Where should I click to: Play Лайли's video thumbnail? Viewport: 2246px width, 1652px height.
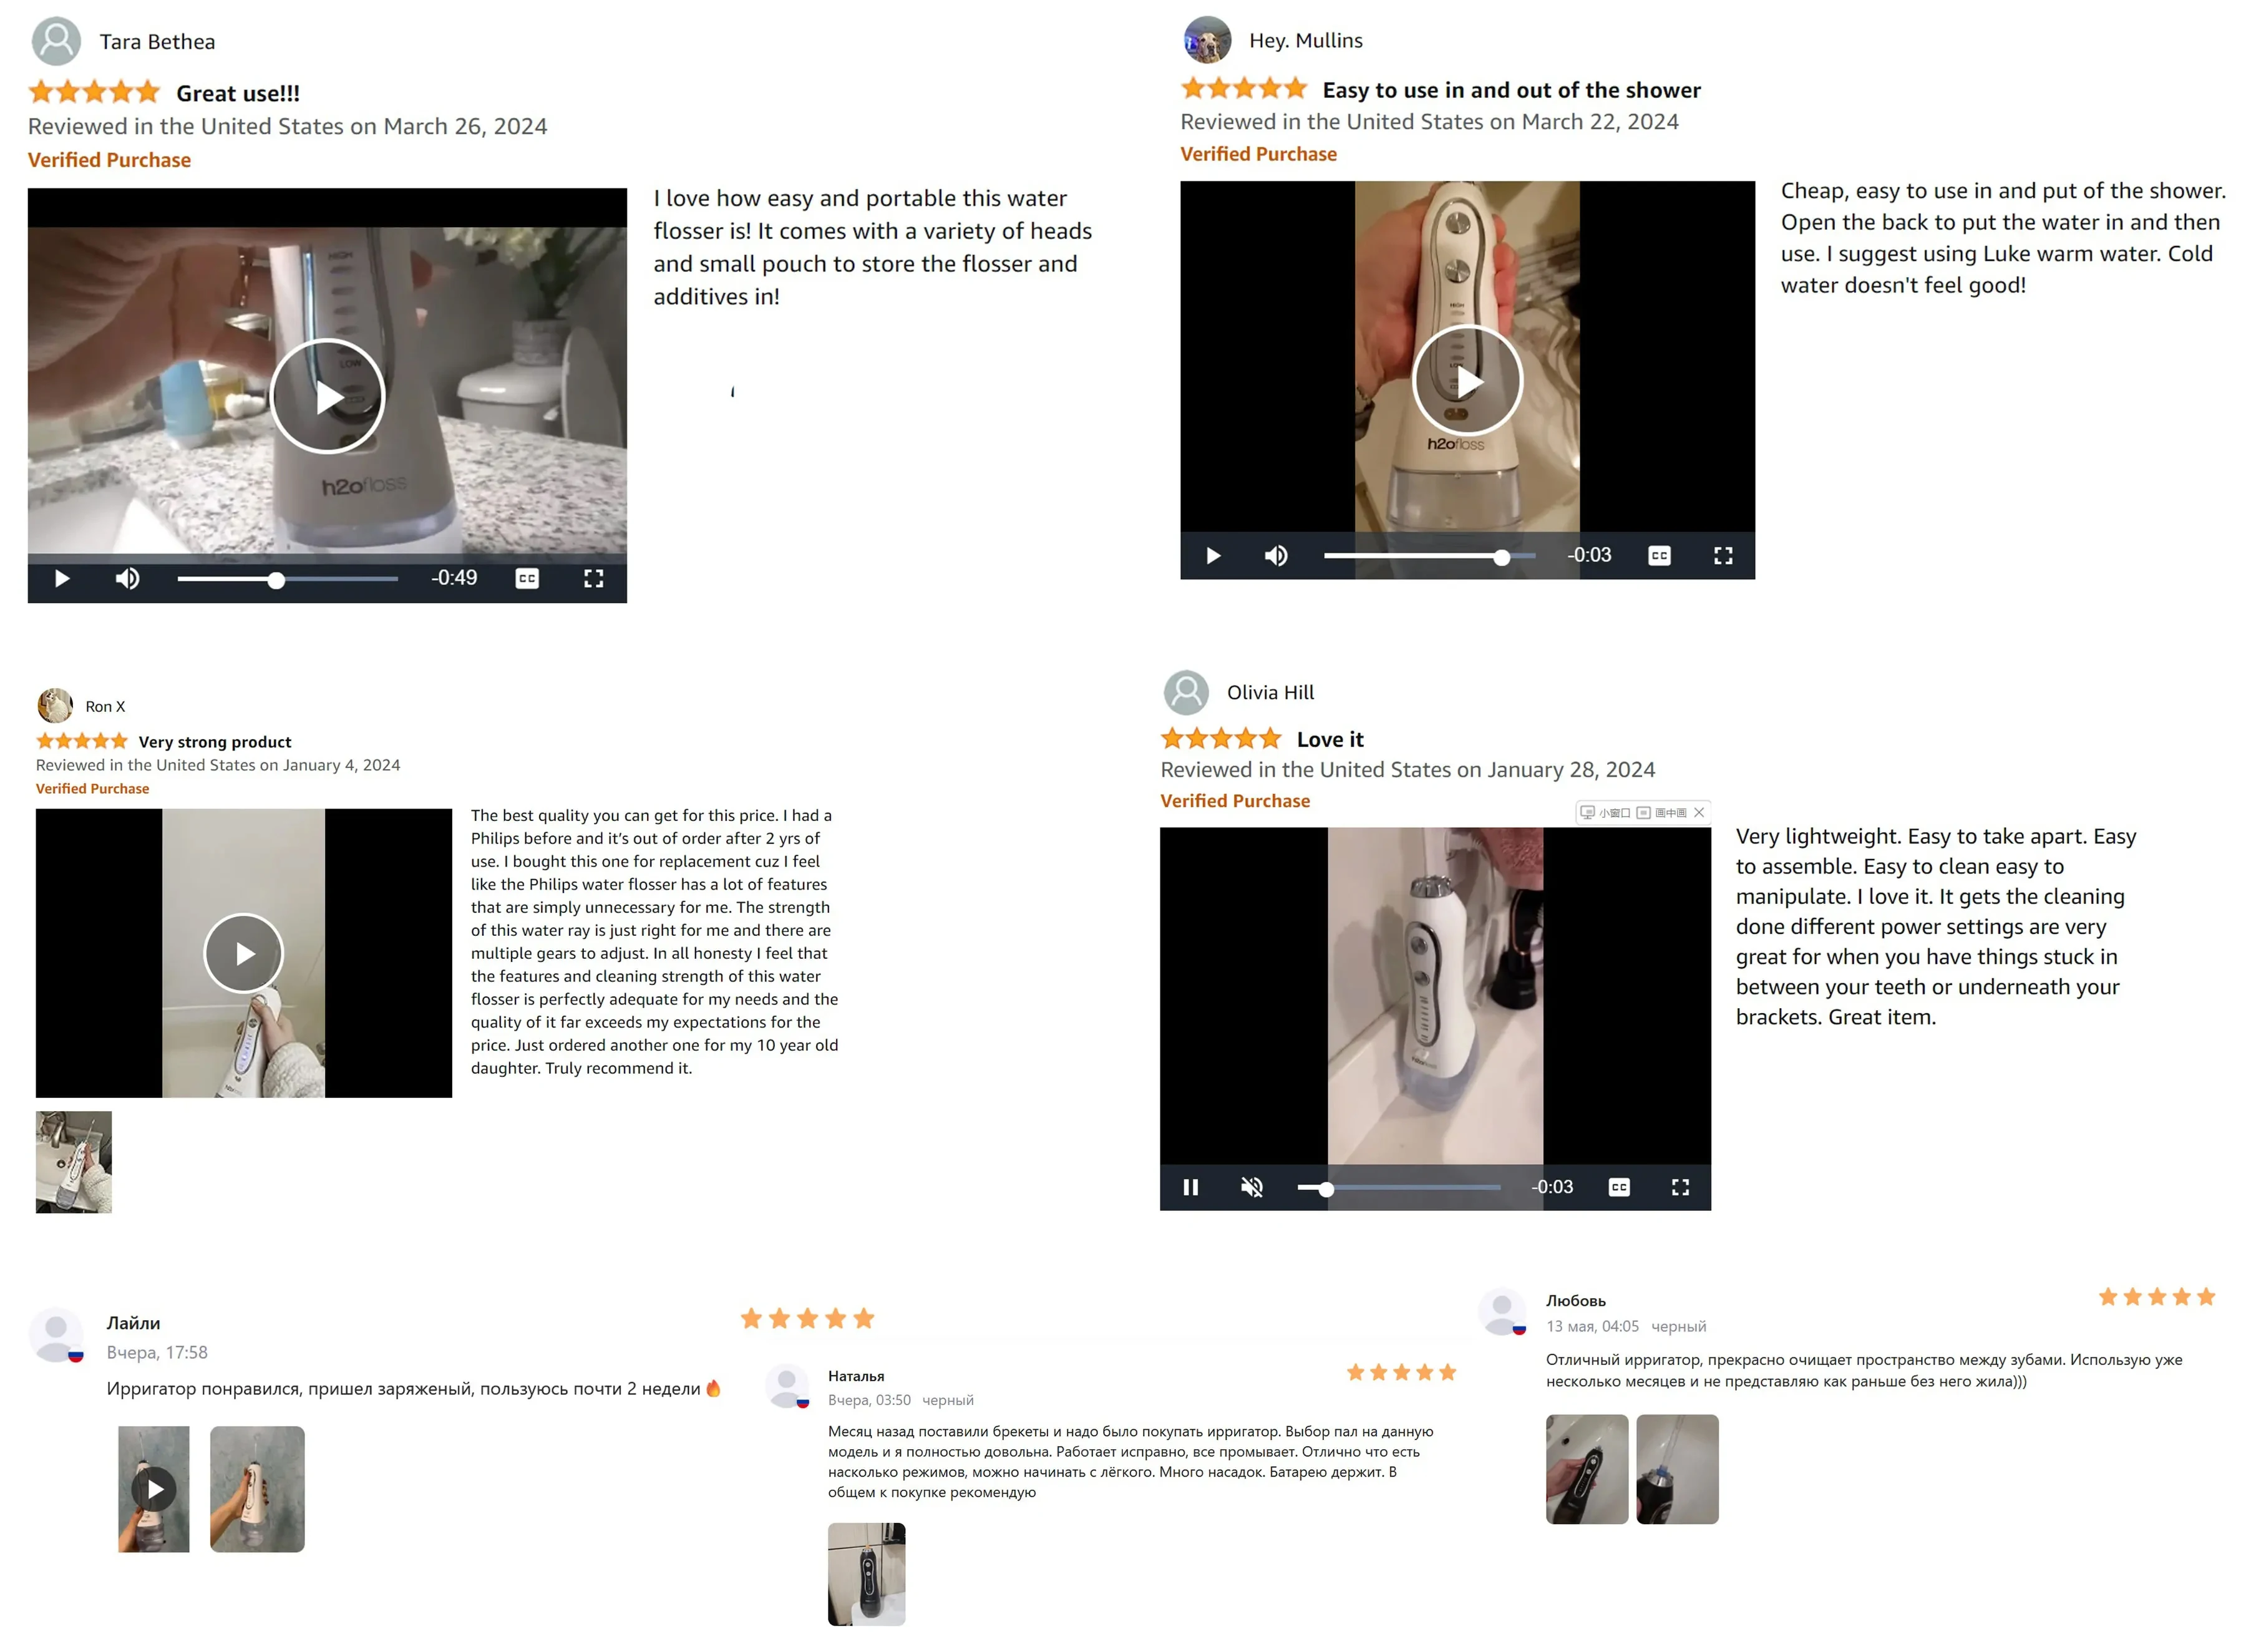(x=154, y=1489)
